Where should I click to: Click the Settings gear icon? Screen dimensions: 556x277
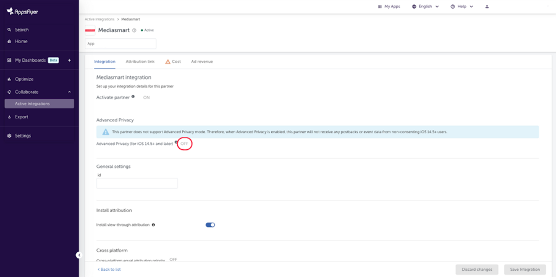[9, 136]
